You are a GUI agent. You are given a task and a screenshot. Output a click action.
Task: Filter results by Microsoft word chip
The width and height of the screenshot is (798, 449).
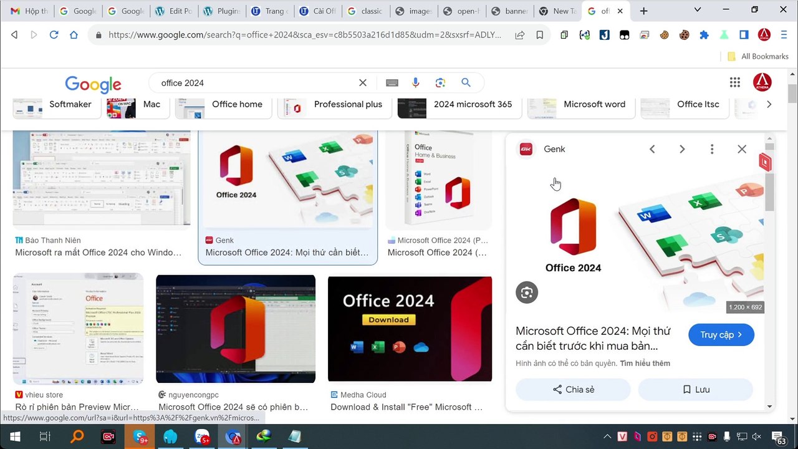pos(581,105)
